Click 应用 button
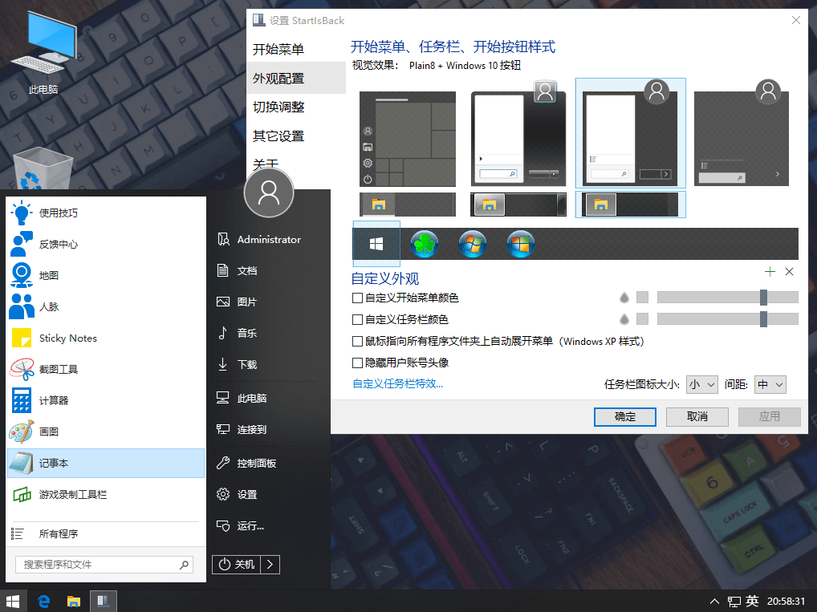817x612 pixels. click(769, 416)
